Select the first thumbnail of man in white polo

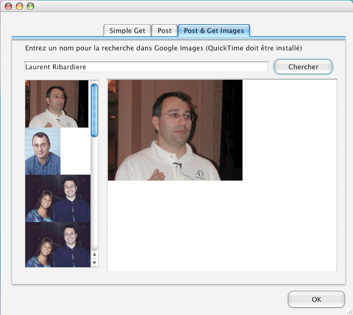[57, 104]
